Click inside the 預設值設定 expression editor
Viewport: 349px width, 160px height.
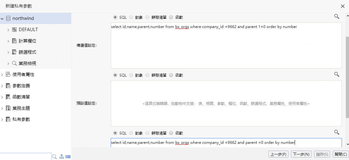point(226,103)
